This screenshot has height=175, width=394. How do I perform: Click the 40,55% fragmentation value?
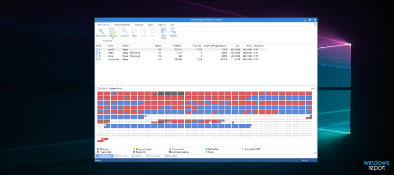[x=223, y=59]
